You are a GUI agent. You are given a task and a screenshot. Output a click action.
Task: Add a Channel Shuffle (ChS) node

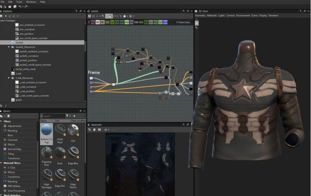[x=107, y=22]
